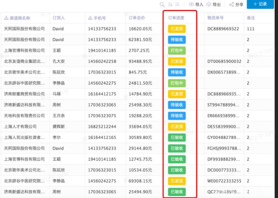Click the 备注 cell showing 111
The image size is (278, 198).
coord(252,29)
